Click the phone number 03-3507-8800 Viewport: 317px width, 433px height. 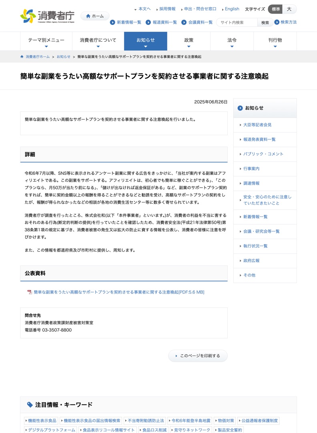pyautogui.click(x=57, y=330)
